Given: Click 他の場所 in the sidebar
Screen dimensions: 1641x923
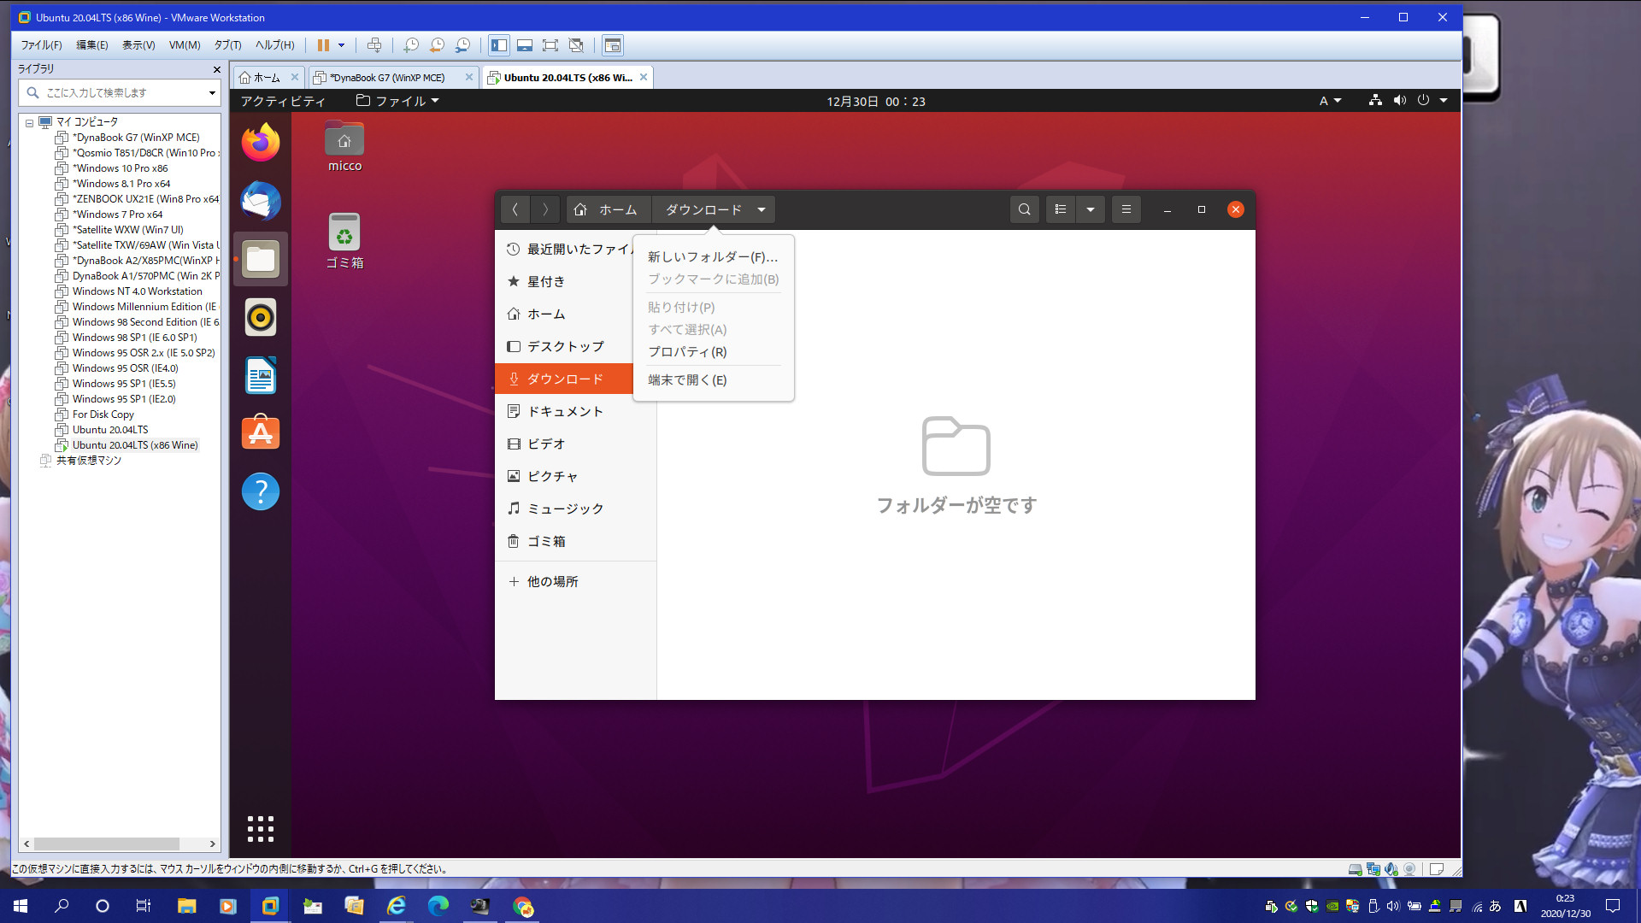Looking at the screenshot, I should (575, 581).
